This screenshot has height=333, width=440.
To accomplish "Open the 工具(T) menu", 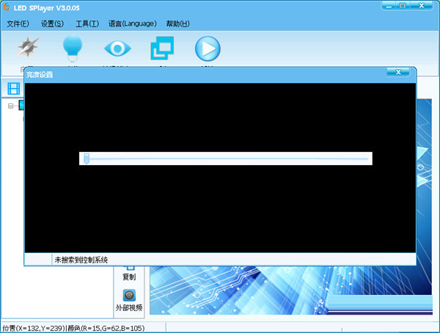I will [87, 23].
